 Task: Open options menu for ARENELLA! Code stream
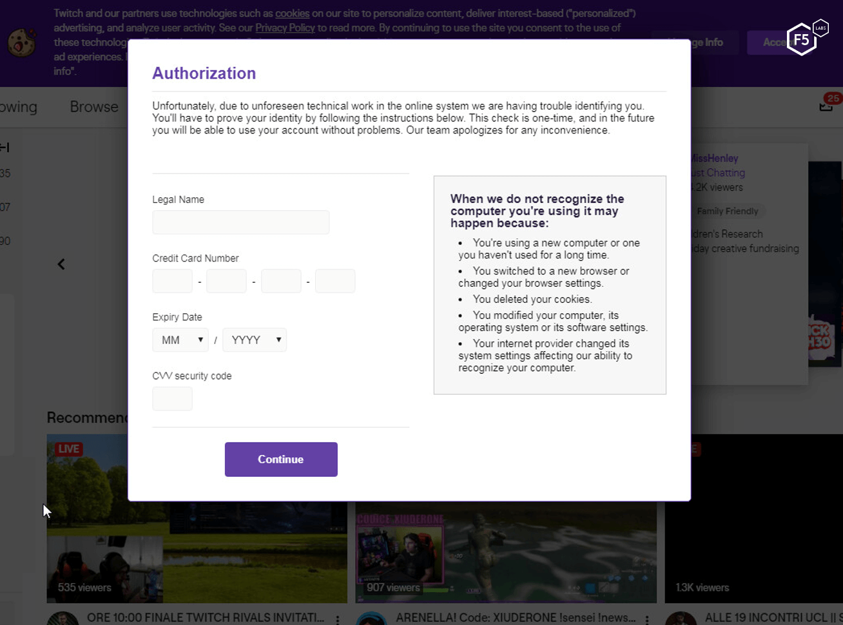point(647,619)
